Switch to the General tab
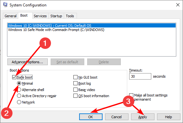The width and height of the screenshot is (183, 123). click(x=11, y=16)
